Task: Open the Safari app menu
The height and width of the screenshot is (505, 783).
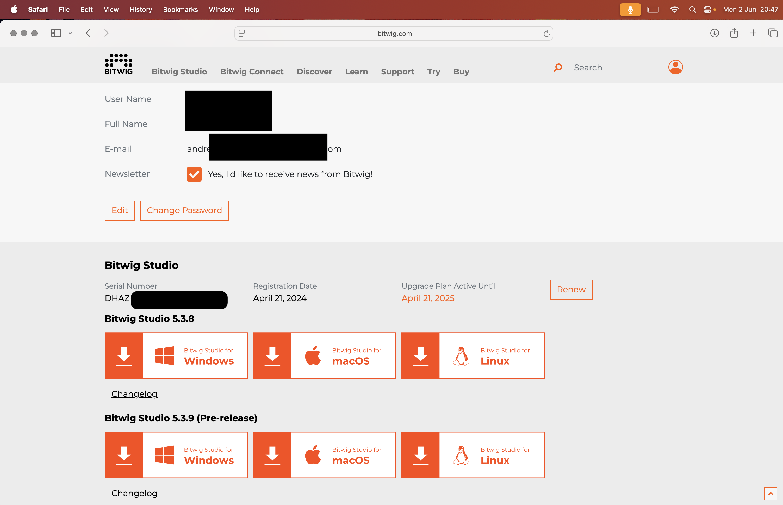Action: tap(38, 10)
